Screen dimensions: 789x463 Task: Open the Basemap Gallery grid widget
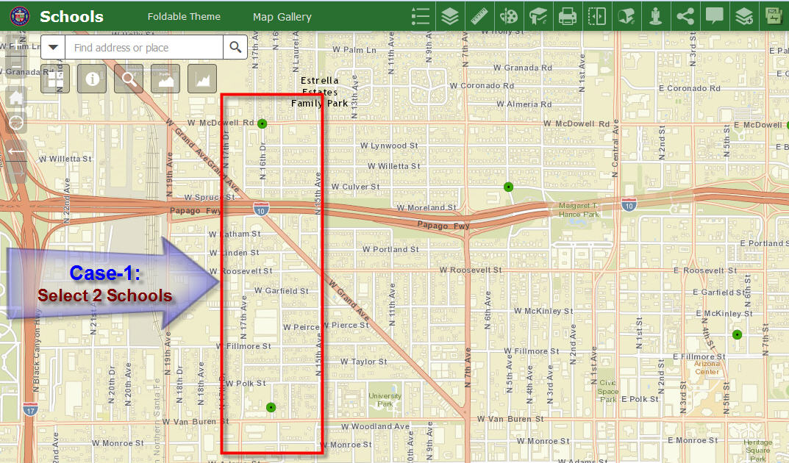[55, 79]
